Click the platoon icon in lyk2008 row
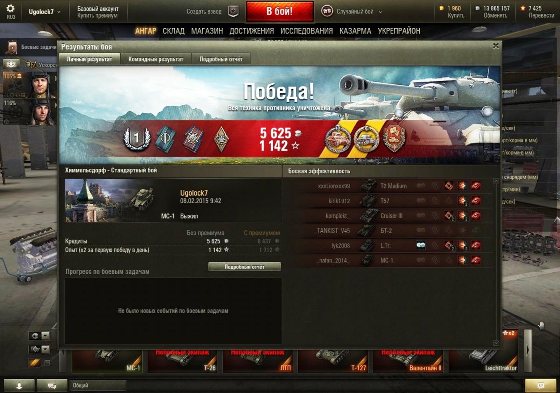Screen dimensions: 560x393 (420, 246)
